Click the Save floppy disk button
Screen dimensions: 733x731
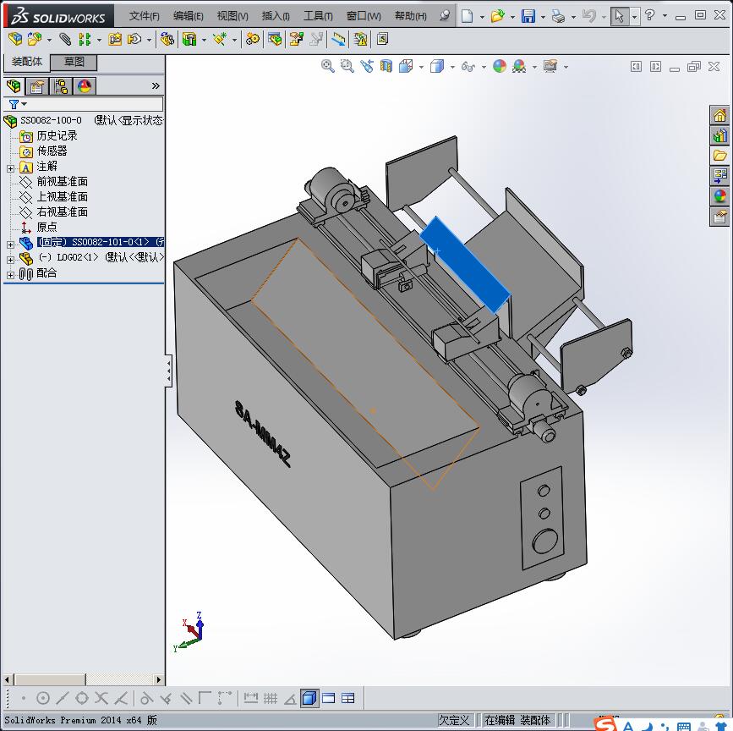tap(528, 16)
